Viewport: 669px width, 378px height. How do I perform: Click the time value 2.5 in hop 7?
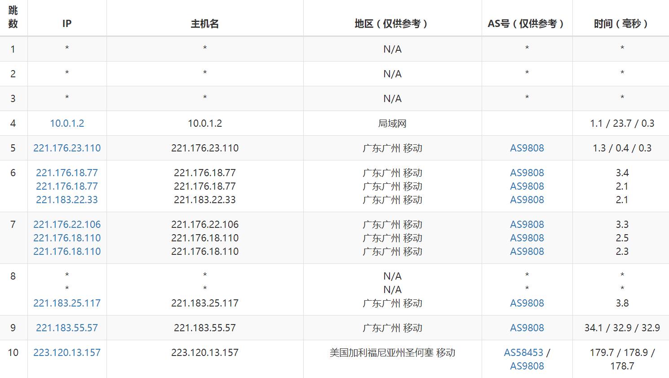[x=622, y=238]
